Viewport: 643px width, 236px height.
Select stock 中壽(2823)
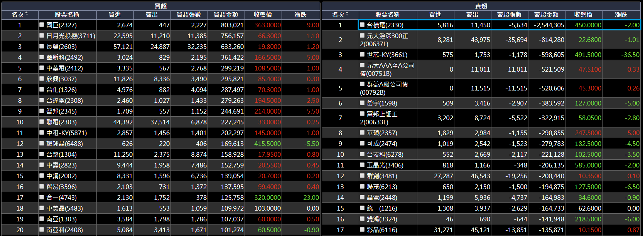point(61,165)
